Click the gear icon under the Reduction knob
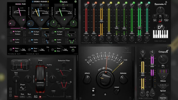Viewport: 178px width, 100px height. coord(105,94)
